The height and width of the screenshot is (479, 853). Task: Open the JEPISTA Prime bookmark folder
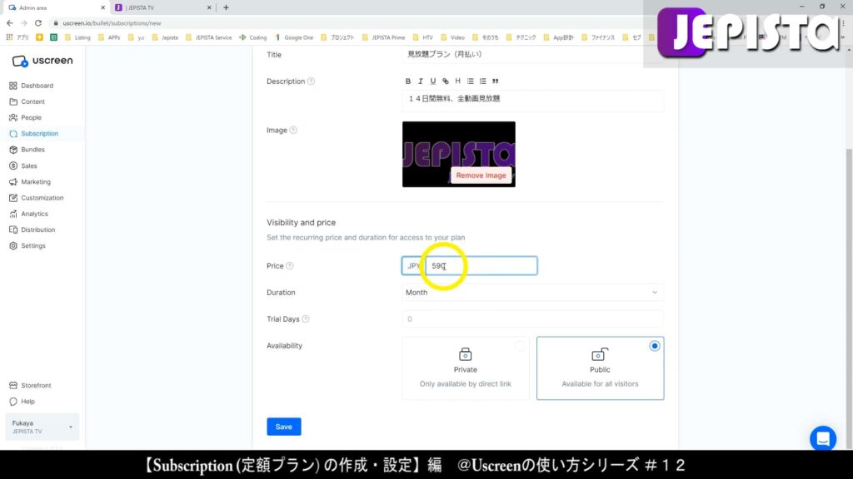tap(385, 37)
